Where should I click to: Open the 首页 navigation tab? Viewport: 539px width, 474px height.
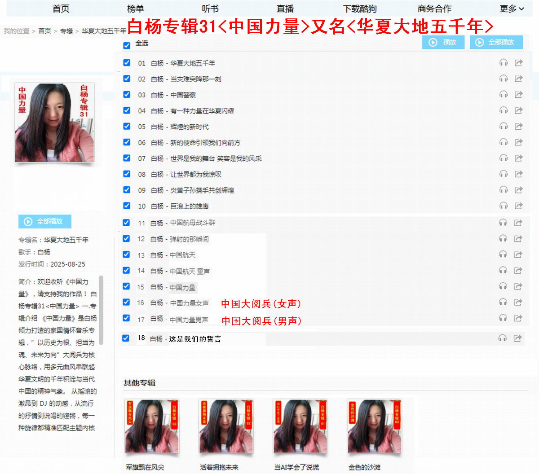[x=61, y=9]
